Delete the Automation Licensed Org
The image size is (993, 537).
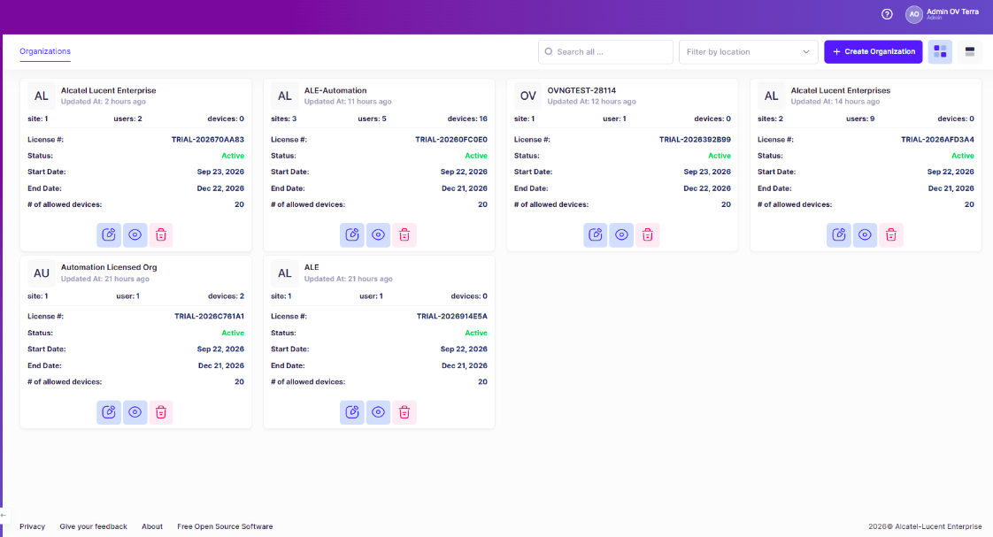[161, 412]
